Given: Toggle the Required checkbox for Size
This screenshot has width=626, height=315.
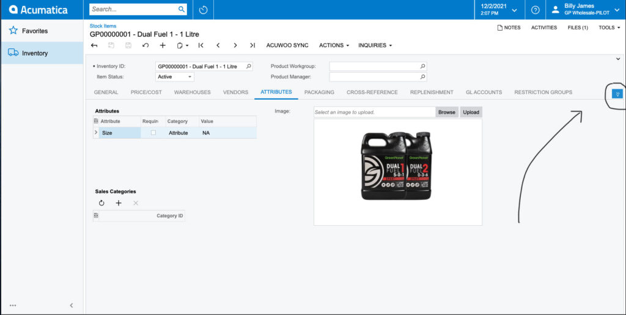Looking at the screenshot, I should 153,133.
